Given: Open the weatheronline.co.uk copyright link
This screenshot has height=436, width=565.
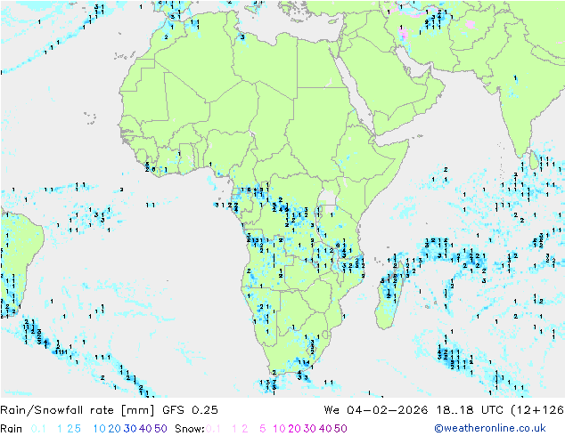Looking at the screenshot, I should (490, 428).
